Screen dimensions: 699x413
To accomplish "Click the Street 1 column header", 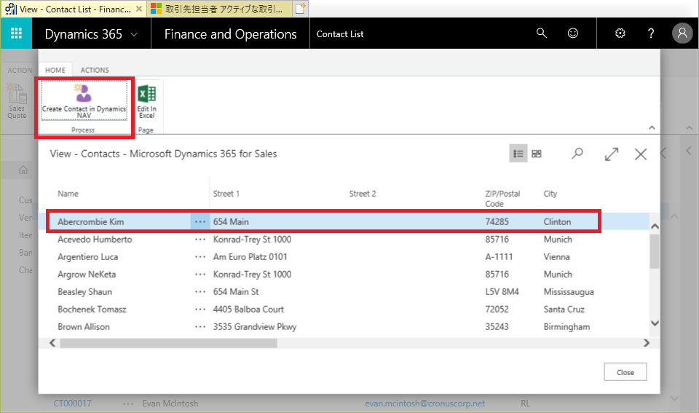I will pyautogui.click(x=226, y=194).
